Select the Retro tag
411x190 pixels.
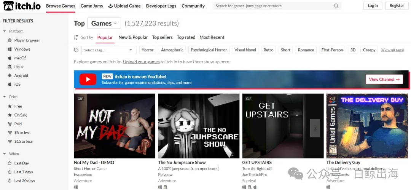coord(268,50)
